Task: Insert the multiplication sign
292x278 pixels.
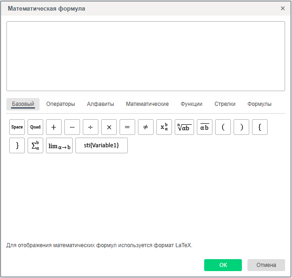Action: [109, 127]
